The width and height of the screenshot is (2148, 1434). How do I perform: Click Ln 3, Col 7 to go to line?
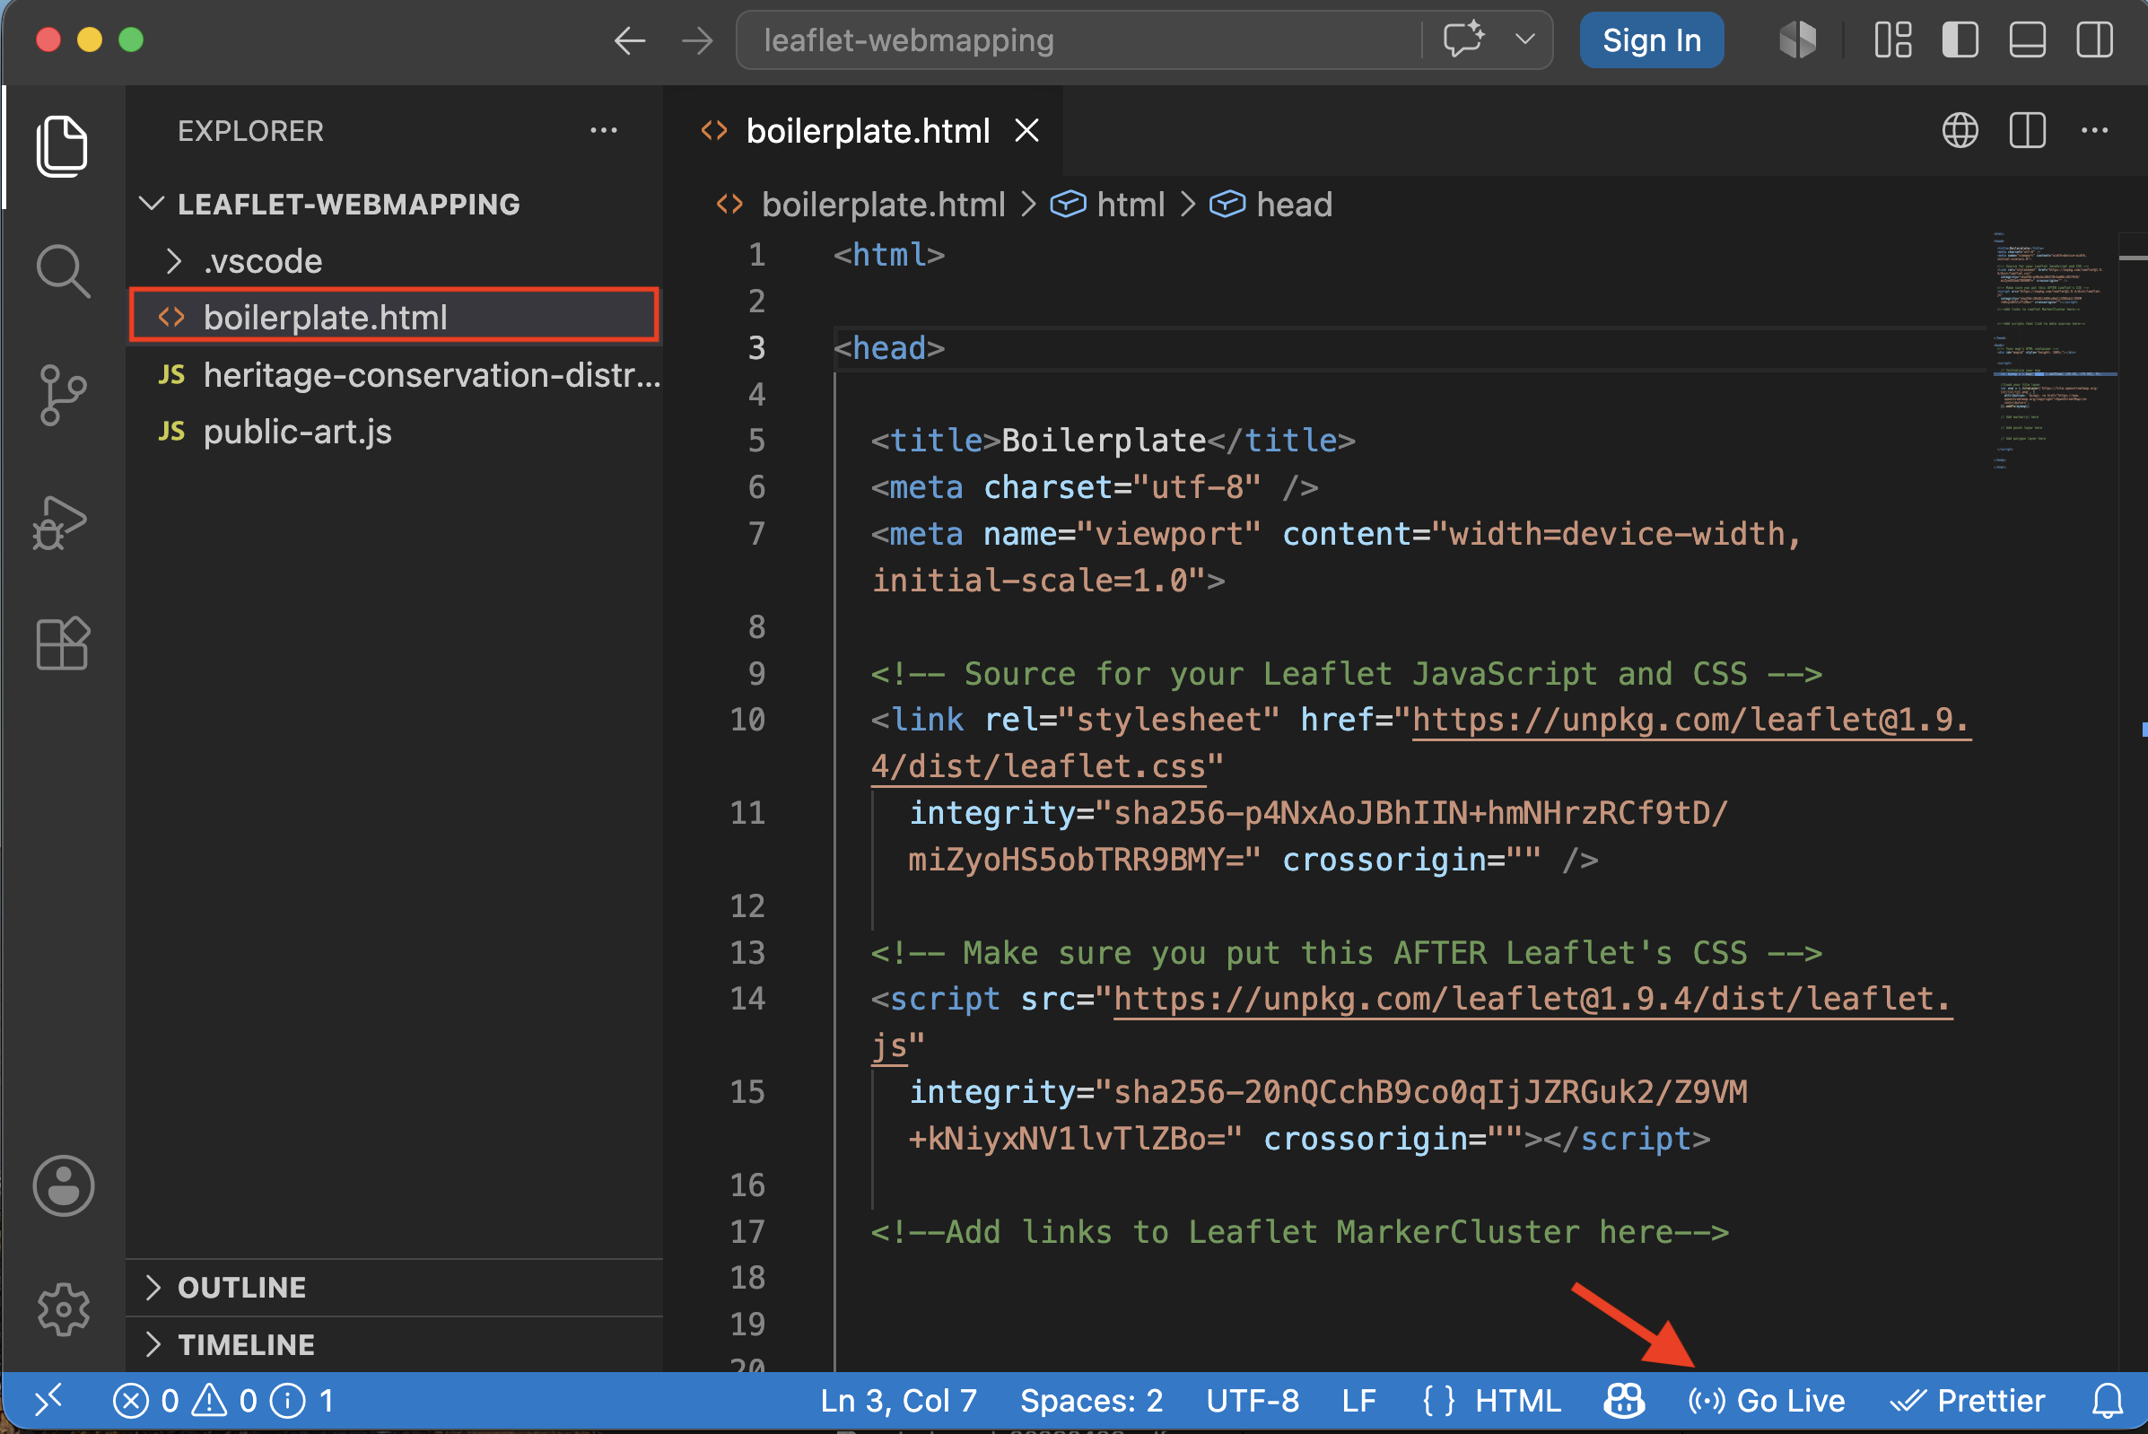[x=898, y=1400]
